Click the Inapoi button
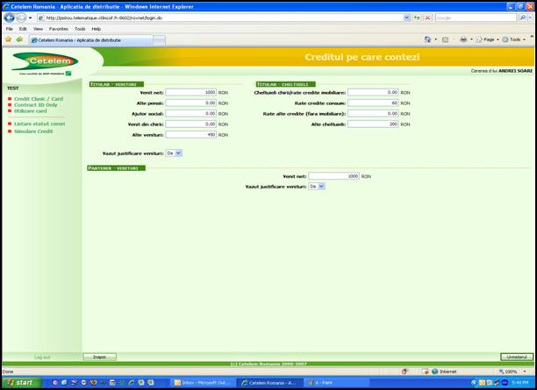This screenshot has width=537, height=390. 99,357
